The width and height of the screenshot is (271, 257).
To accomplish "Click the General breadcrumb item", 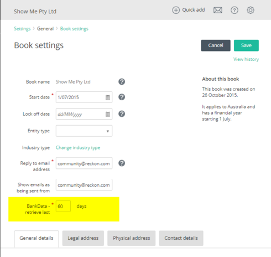I will [45, 29].
